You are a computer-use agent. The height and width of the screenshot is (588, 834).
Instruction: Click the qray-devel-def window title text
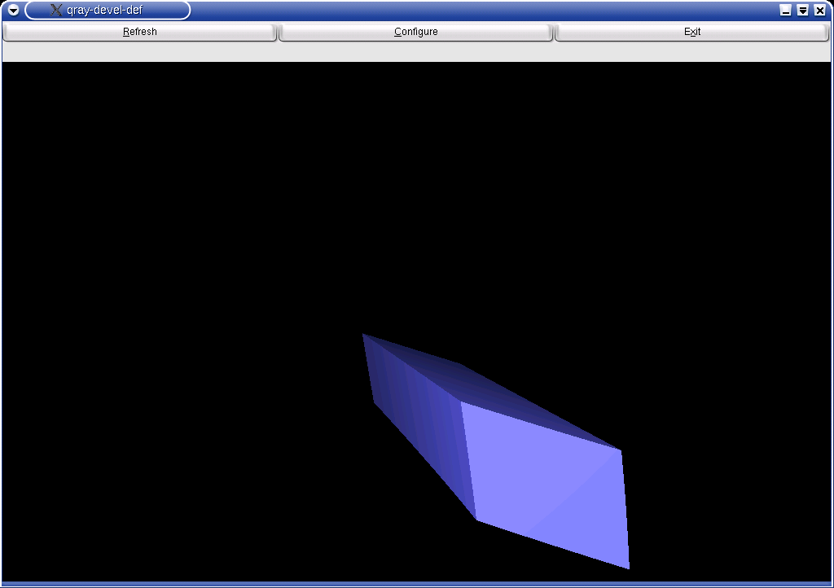pyautogui.click(x=104, y=11)
